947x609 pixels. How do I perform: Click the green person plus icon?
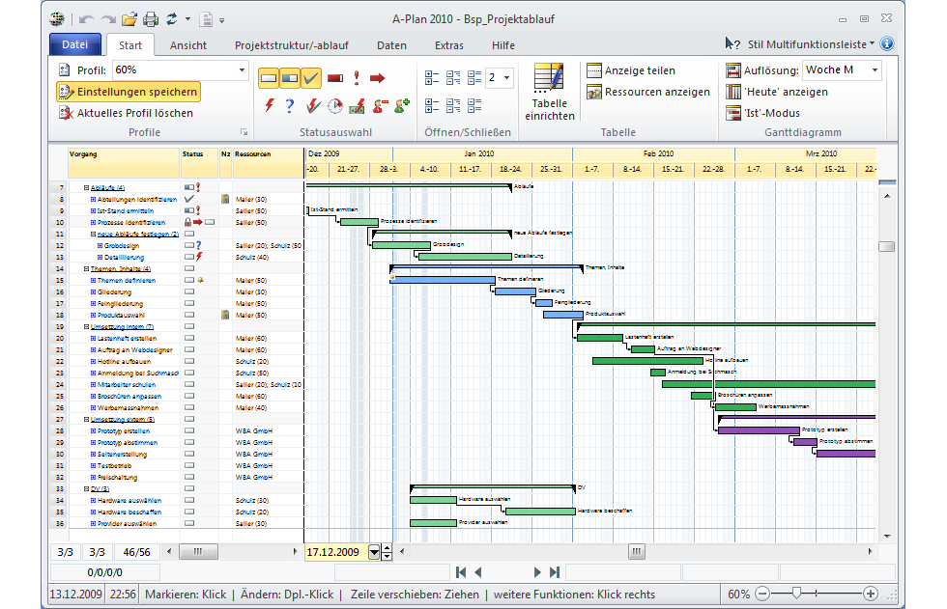[402, 106]
